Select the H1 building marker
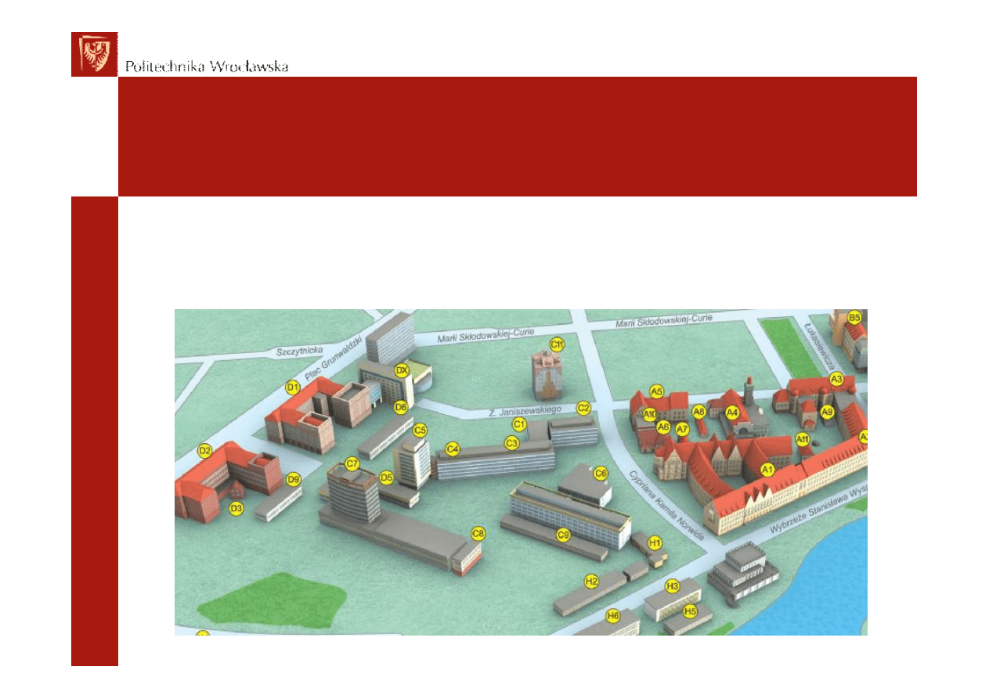Image resolution: width=989 pixels, height=699 pixels. tap(655, 542)
